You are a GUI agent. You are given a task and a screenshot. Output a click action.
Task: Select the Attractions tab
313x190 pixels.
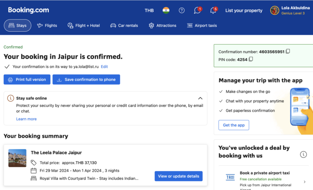coord(162,26)
